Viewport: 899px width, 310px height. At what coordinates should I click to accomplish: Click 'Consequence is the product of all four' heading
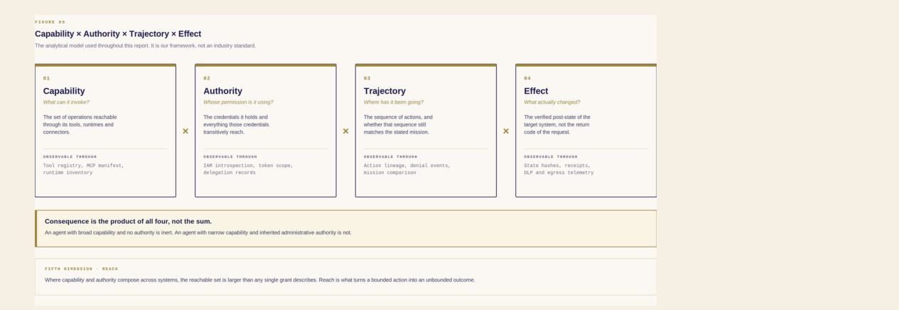pos(128,221)
